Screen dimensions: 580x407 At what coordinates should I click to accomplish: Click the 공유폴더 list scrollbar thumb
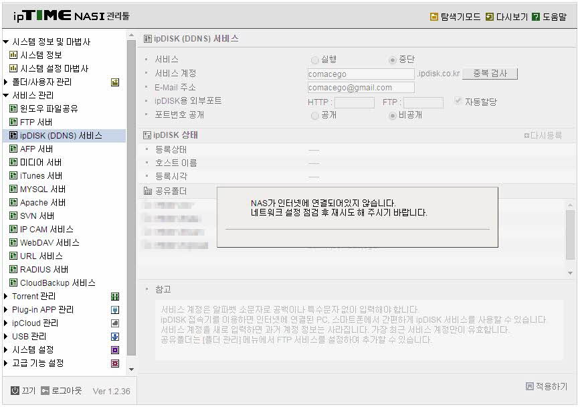click(570, 234)
